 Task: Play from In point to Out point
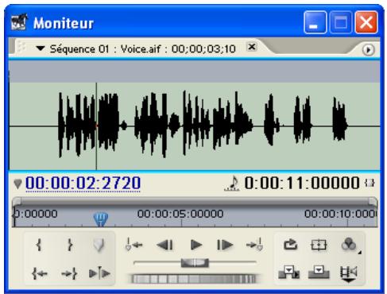[99, 273]
